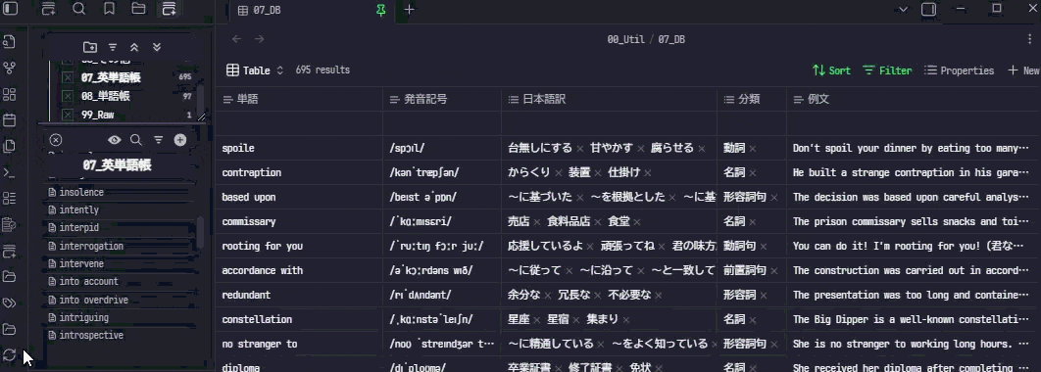Toggle the 99_Raw folder checkbox
Image resolution: width=1041 pixels, height=372 pixels.
click(67, 115)
